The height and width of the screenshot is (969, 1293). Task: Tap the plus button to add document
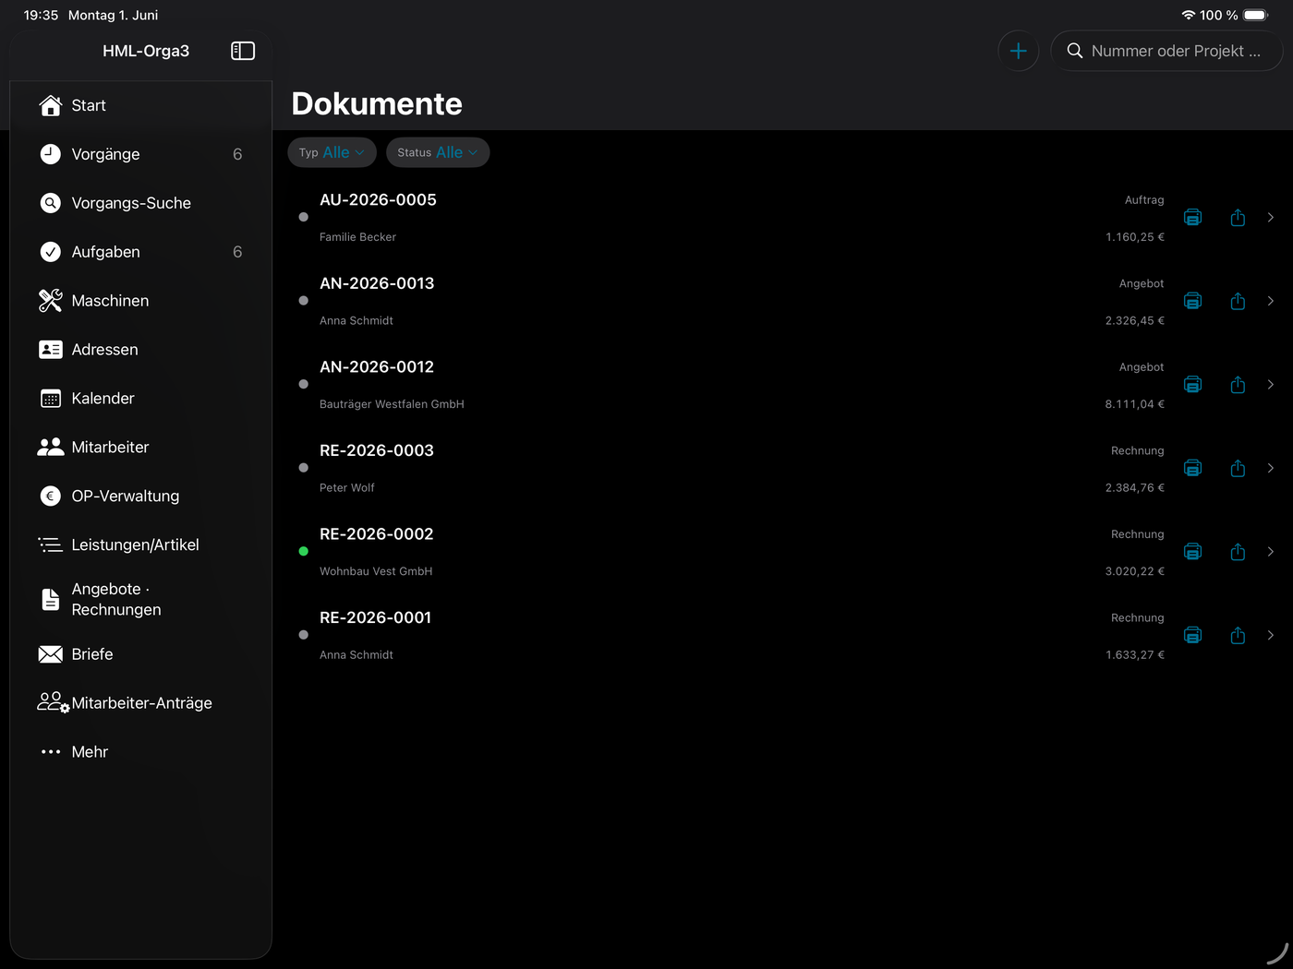pos(1019,51)
